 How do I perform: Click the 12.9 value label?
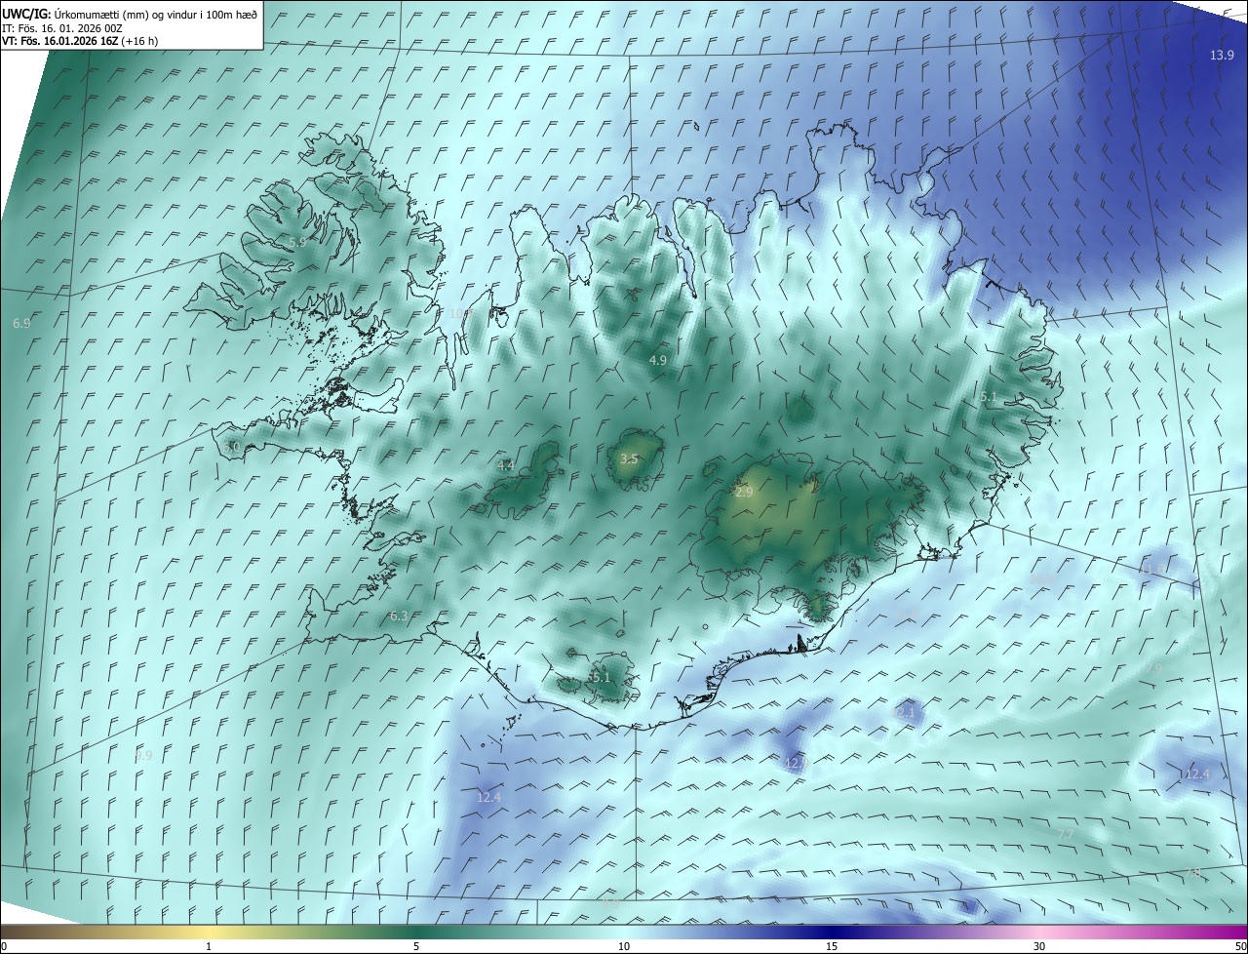(x=797, y=763)
